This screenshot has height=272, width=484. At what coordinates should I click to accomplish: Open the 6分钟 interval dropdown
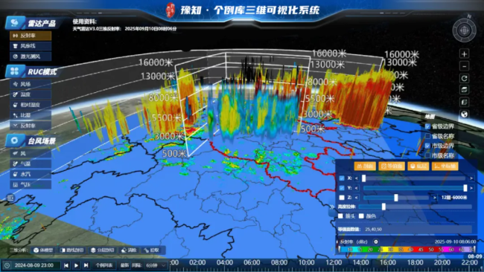(156, 265)
